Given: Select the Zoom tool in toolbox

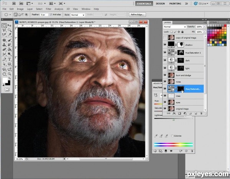Looking at the screenshot, I should pos(10,74).
